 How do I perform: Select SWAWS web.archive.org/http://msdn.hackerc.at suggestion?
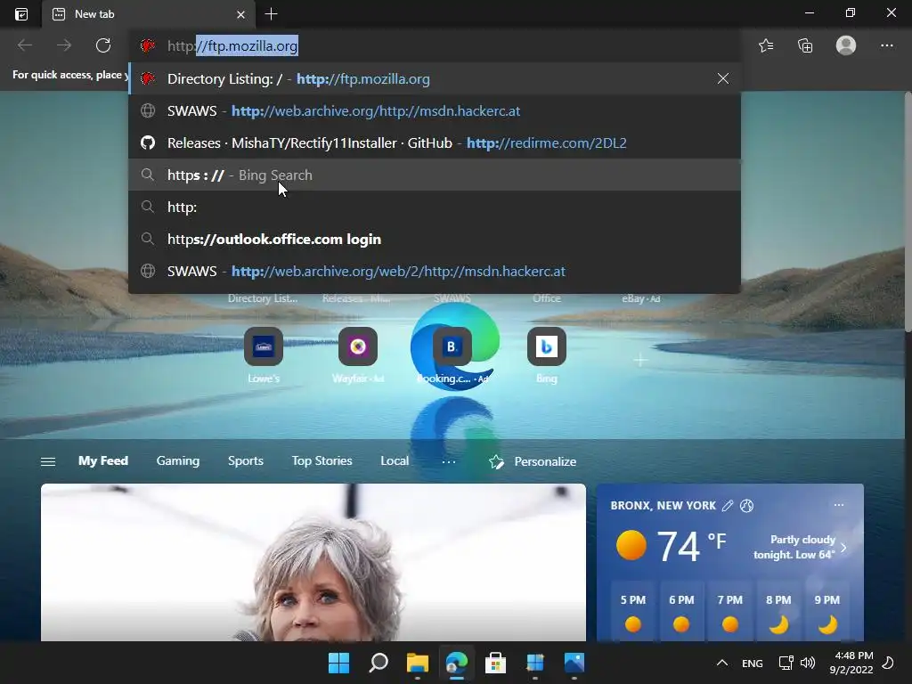(x=435, y=110)
